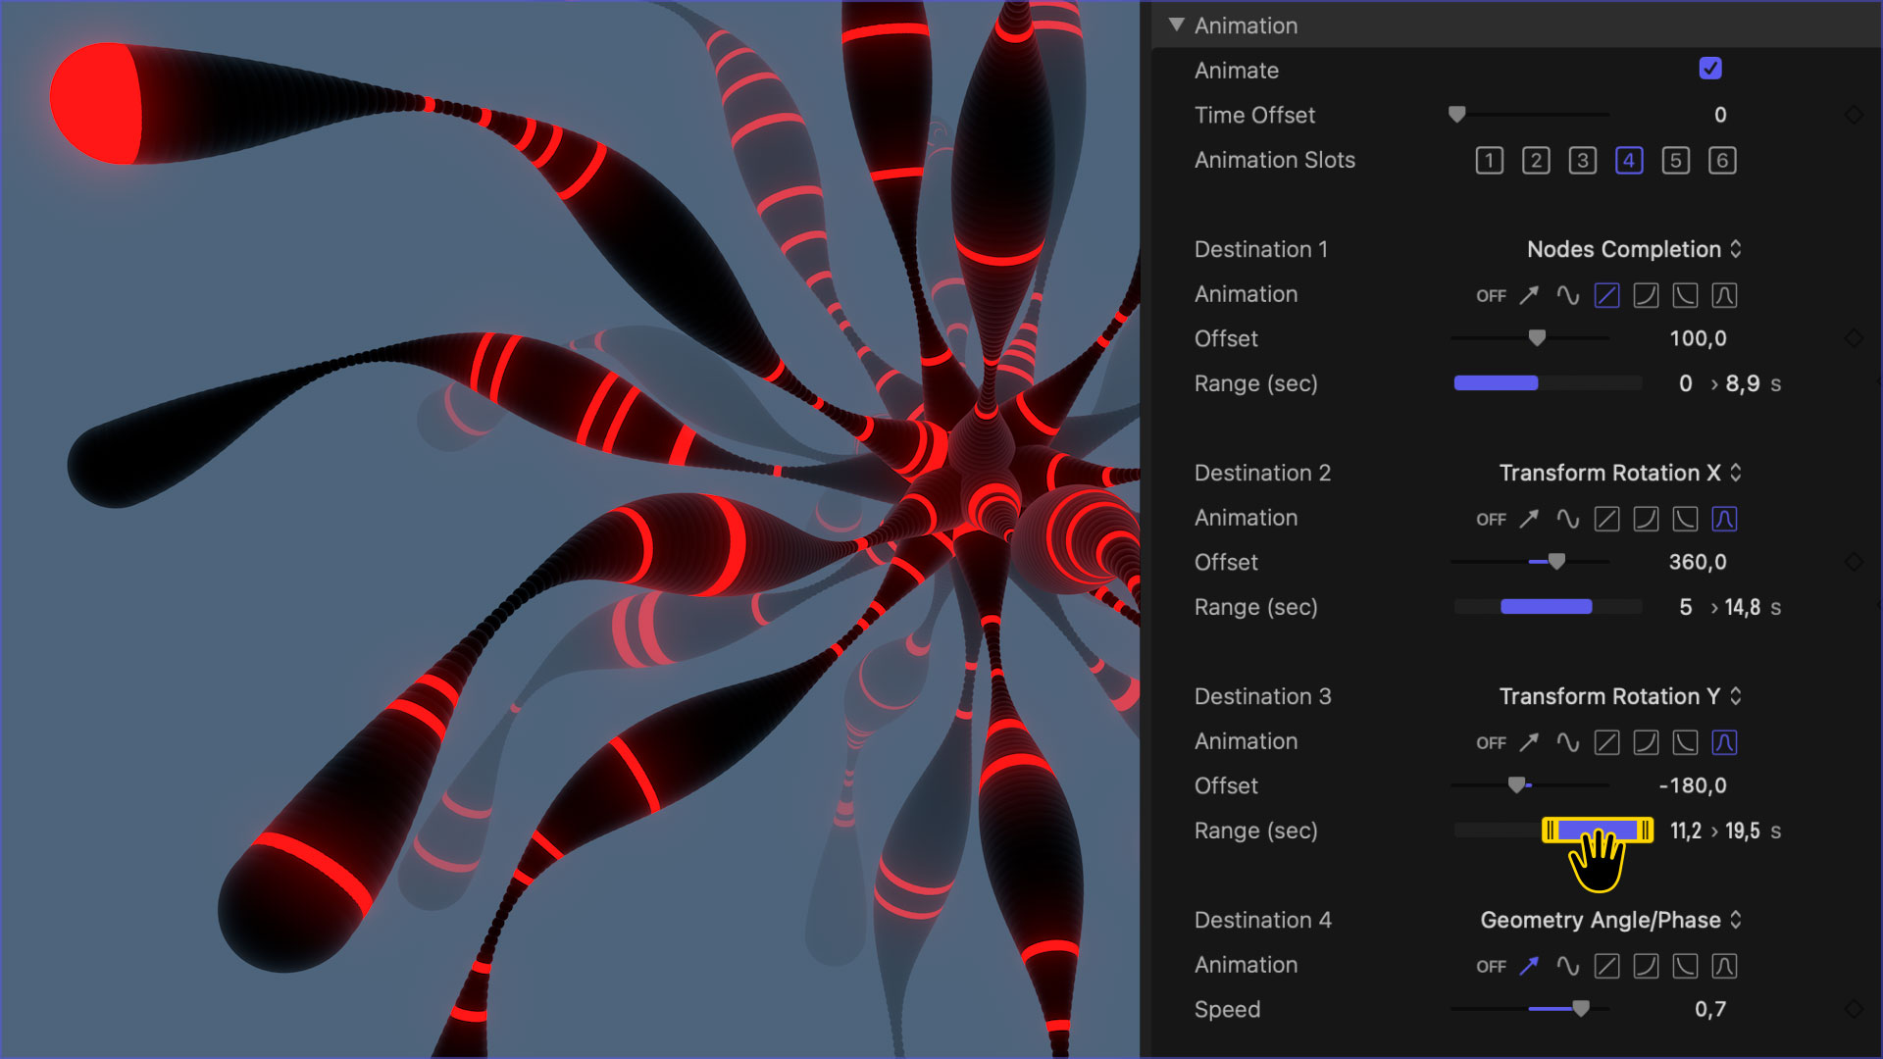Choose linear ramp curve for Destination 1
Viewport: 1883px width, 1059px height.
click(1606, 295)
